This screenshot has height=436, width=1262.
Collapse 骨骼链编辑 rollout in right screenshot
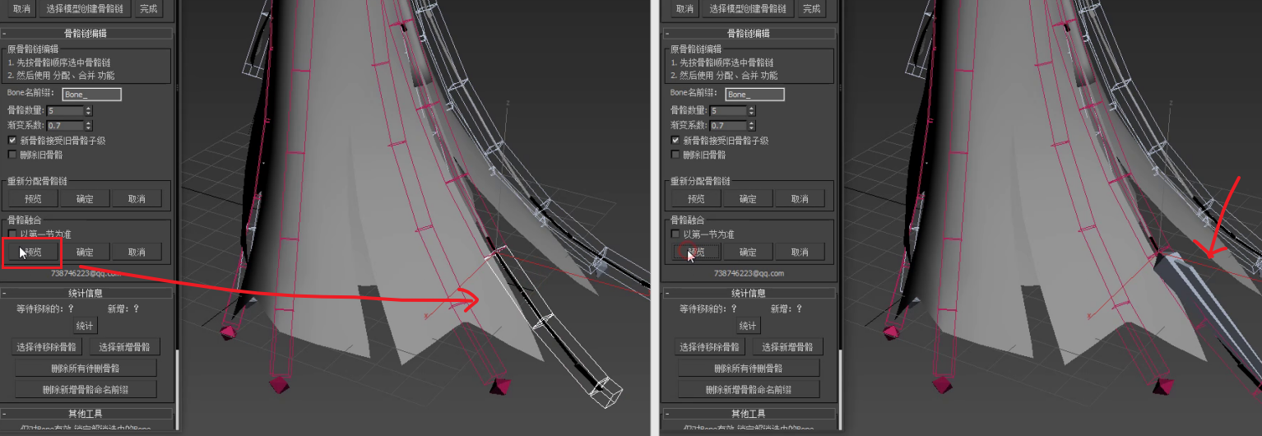(749, 34)
